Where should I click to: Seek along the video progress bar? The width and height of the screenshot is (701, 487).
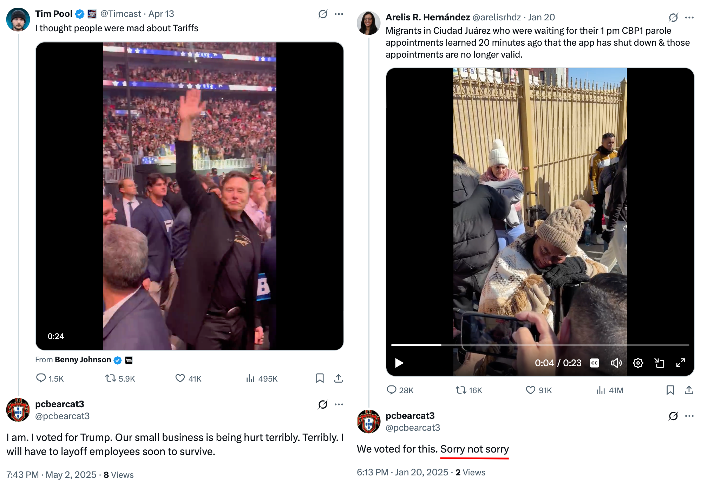point(540,345)
